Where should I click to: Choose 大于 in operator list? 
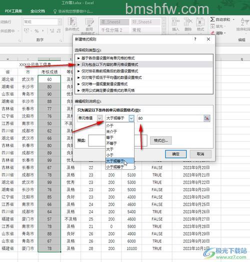pos(119,149)
